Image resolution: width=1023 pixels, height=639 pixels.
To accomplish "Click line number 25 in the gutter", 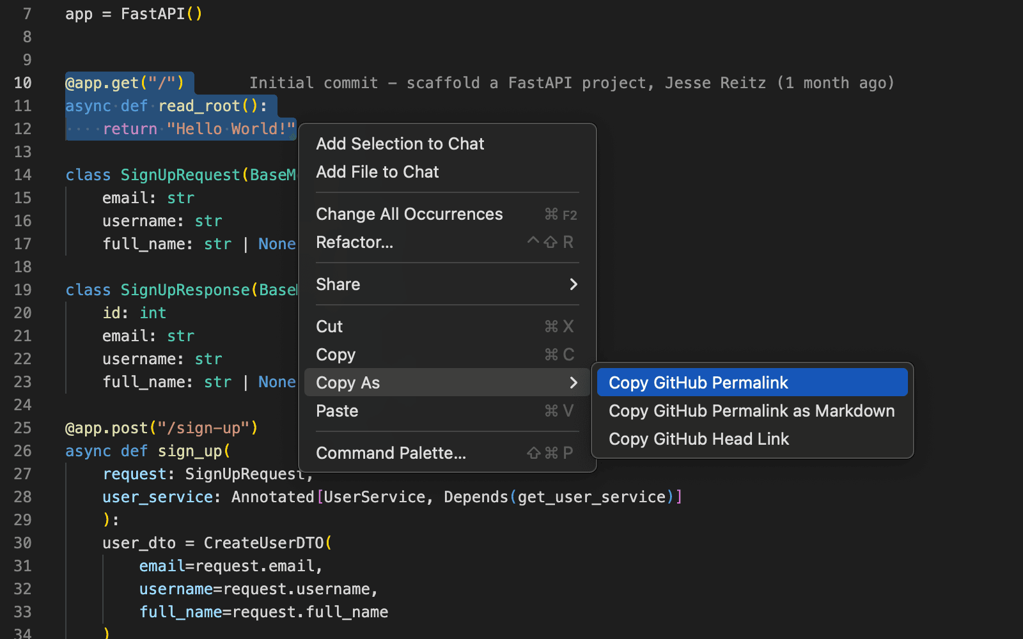I will coord(22,427).
